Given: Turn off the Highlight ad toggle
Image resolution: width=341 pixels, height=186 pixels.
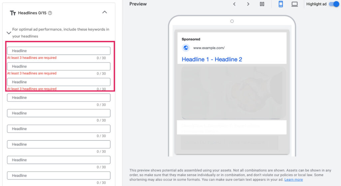Looking at the screenshot, I should [x=334, y=4].
